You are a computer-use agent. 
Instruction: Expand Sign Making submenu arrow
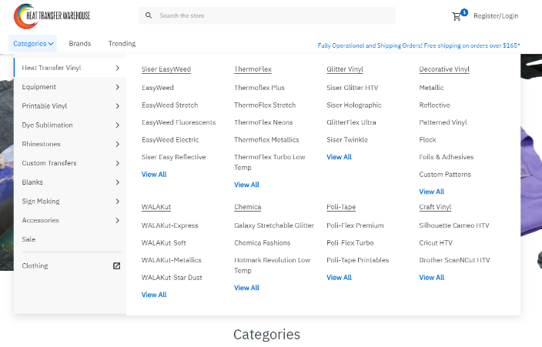click(118, 201)
